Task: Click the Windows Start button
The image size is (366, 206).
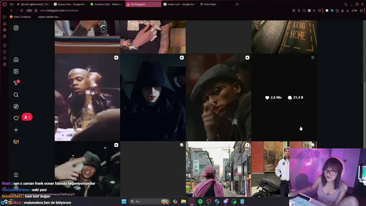Action: click(x=124, y=201)
